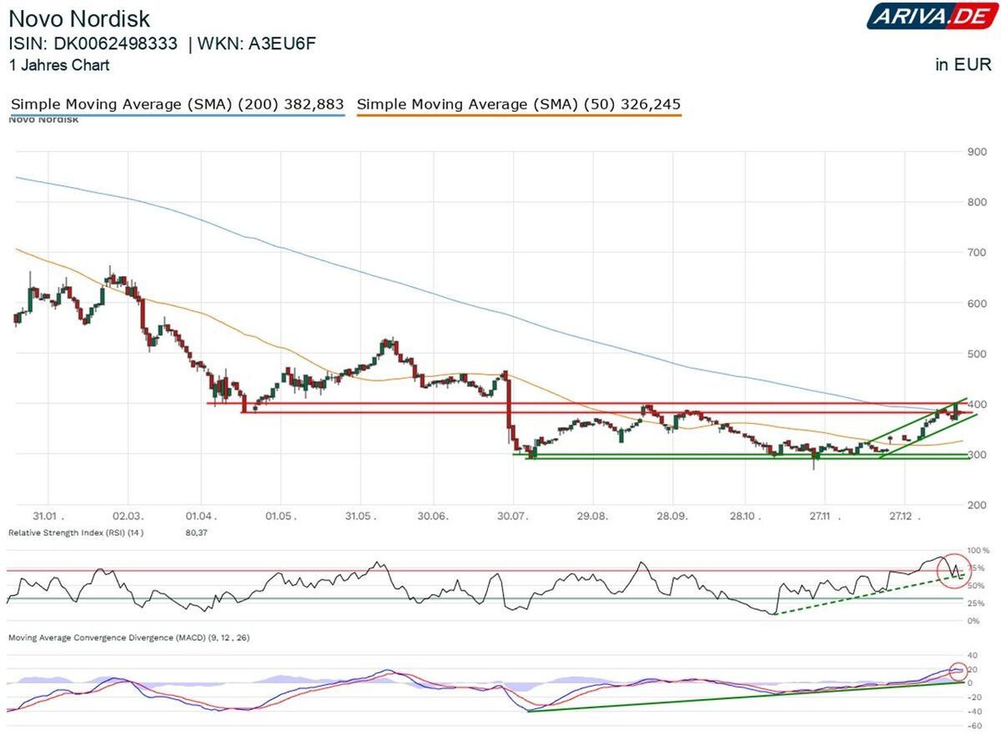The width and height of the screenshot is (1001, 735).
Task: Click the 28.10. date axis label
Action: coord(746,516)
